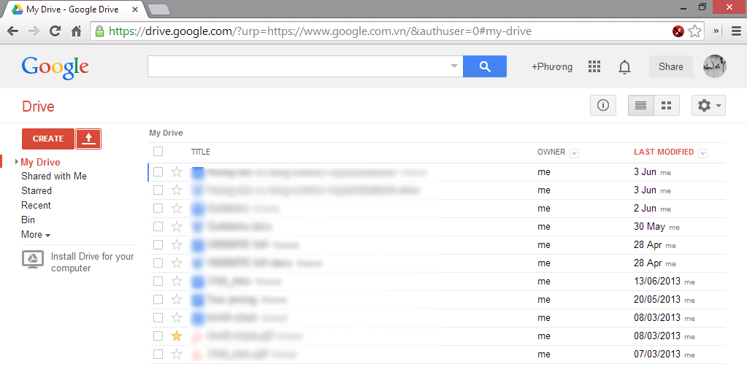This screenshot has height=372, width=747.
Task: Click the red CREATE button
Action: [48, 139]
